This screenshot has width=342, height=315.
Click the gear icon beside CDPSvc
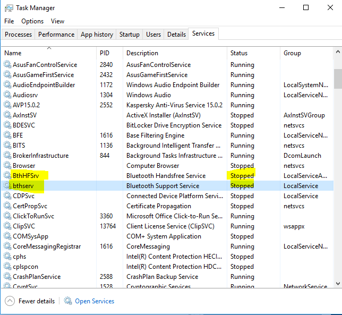(7, 195)
